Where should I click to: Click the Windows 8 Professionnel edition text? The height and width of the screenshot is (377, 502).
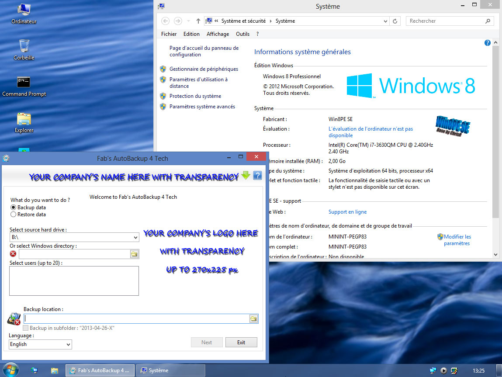pos(292,76)
